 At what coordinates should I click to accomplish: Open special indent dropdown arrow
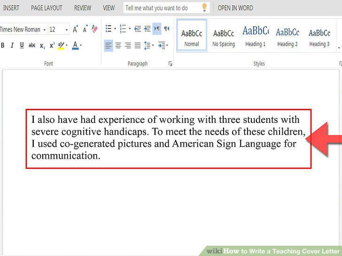click(x=167, y=45)
